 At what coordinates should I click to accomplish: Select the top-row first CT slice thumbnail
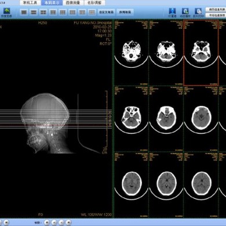coord(132,52)
